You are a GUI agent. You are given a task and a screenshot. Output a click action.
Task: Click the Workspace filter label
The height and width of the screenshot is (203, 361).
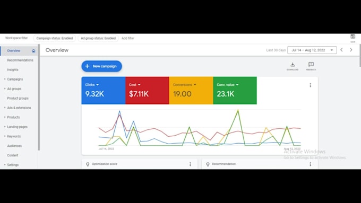click(x=16, y=38)
